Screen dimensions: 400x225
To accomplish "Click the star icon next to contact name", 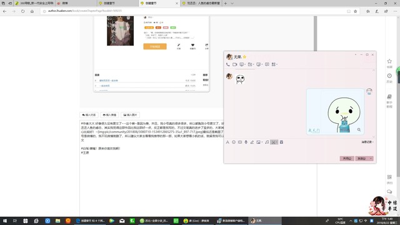I will [x=244, y=57].
